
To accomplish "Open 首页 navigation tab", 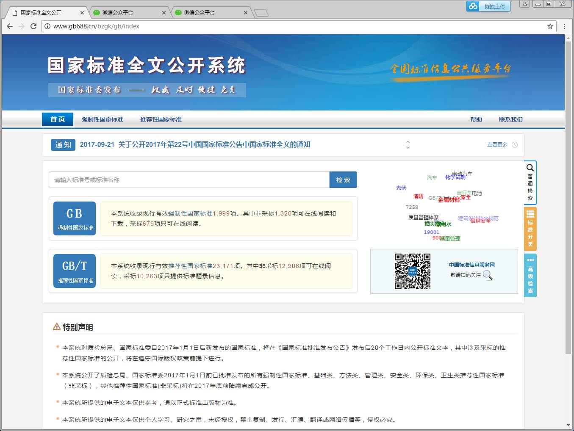I will point(58,119).
